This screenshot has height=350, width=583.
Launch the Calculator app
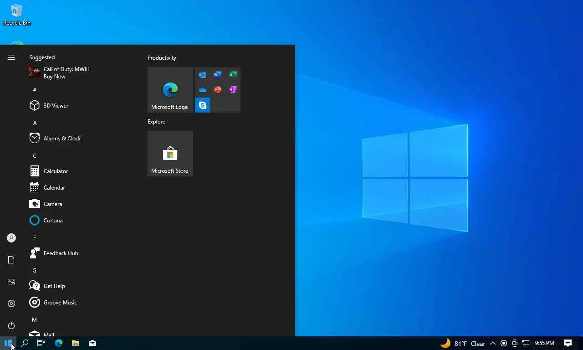pyautogui.click(x=81, y=171)
